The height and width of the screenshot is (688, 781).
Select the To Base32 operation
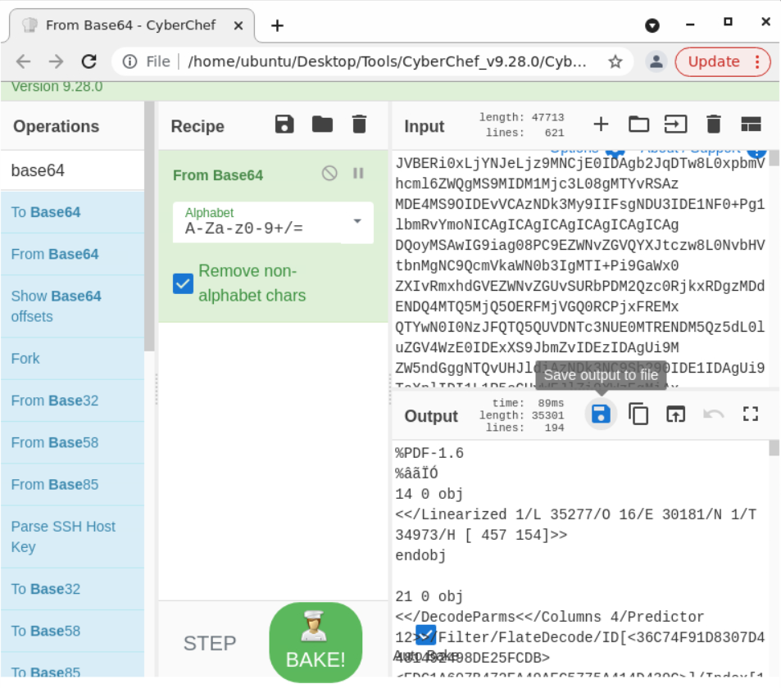pos(73,589)
